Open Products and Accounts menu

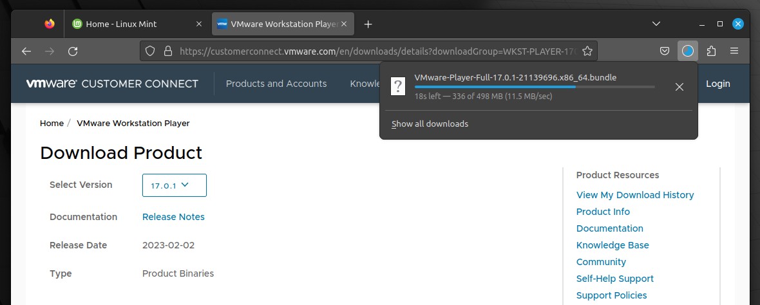(276, 84)
